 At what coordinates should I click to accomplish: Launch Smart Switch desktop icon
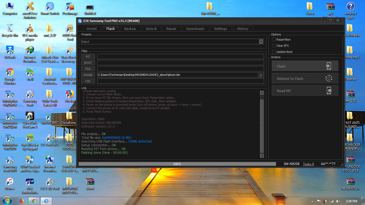coord(50,9)
